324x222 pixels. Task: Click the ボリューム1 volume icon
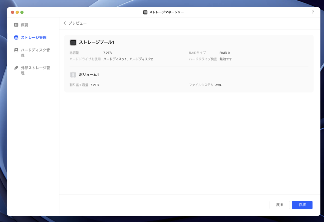point(73,75)
